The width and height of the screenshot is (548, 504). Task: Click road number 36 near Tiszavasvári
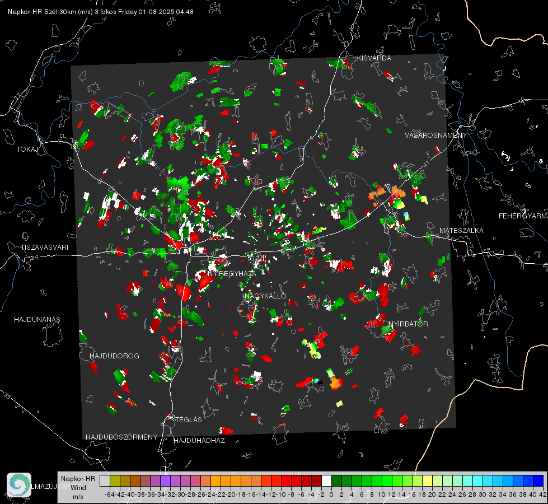tap(35, 258)
